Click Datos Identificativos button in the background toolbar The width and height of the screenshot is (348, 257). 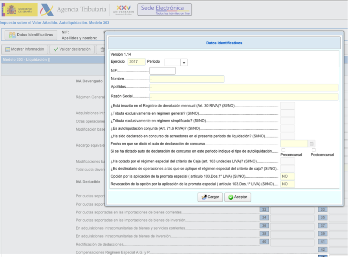click(x=31, y=35)
